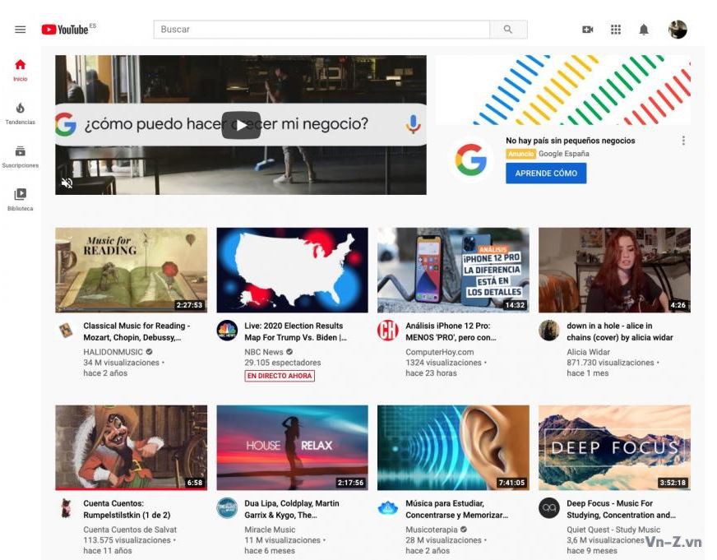Play the Google ad video

point(241,125)
